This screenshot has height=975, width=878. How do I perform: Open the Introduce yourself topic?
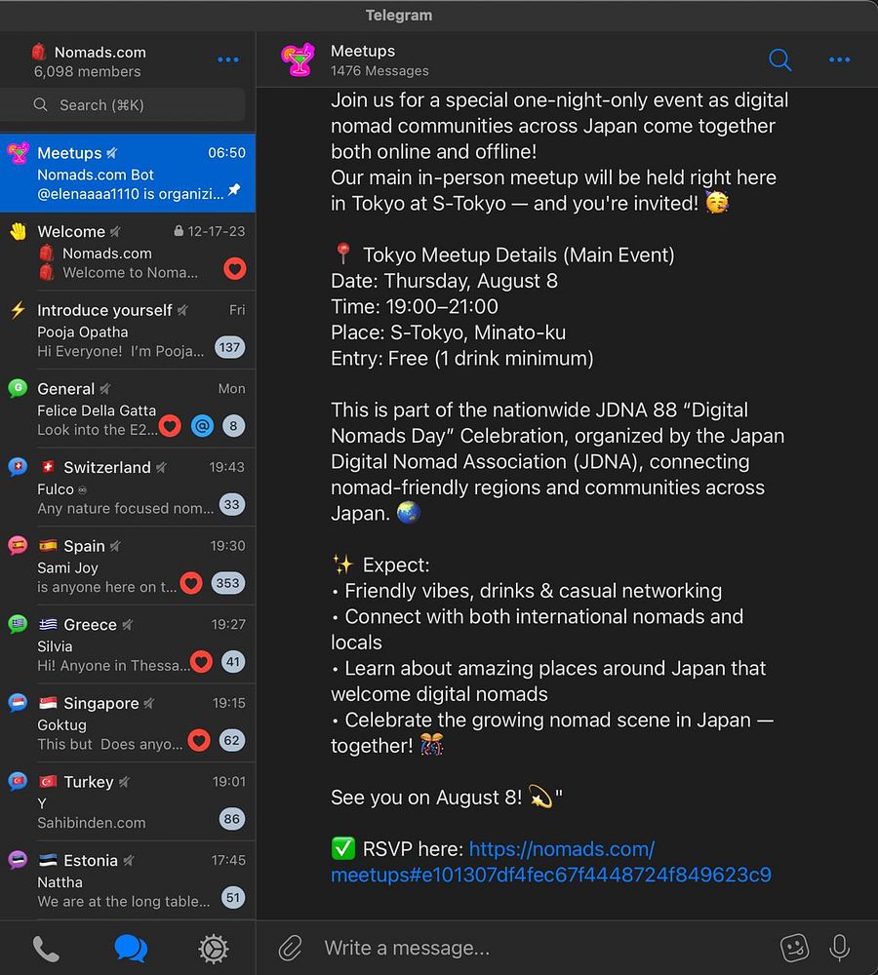coord(128,331)
